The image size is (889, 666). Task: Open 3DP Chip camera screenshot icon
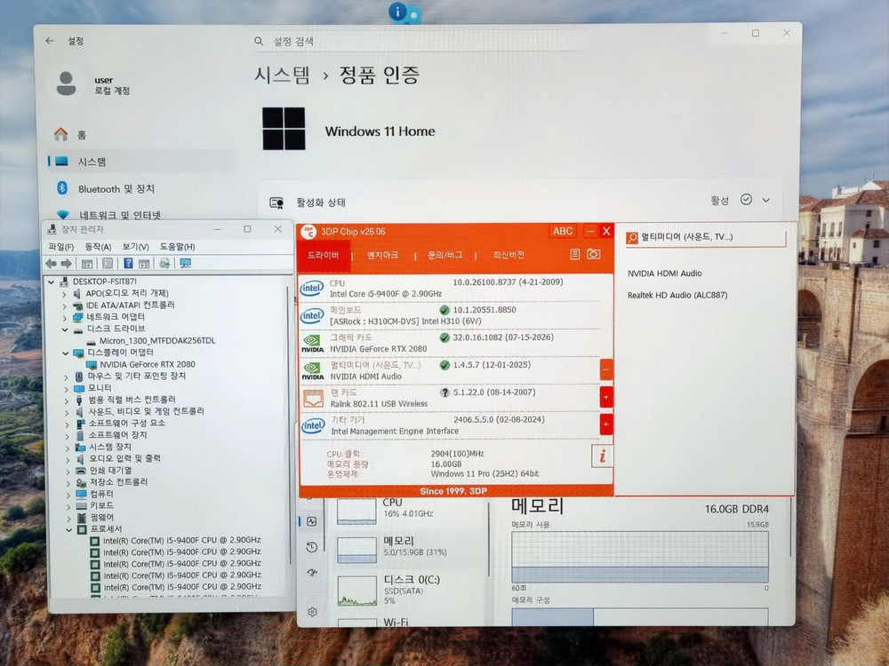pos(594,254)
